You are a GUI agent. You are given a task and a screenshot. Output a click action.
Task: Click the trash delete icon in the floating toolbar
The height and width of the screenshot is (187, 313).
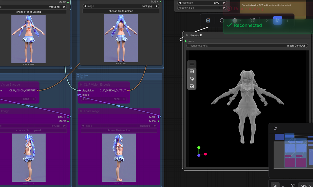pyautogui.click(x=208, y=20)
